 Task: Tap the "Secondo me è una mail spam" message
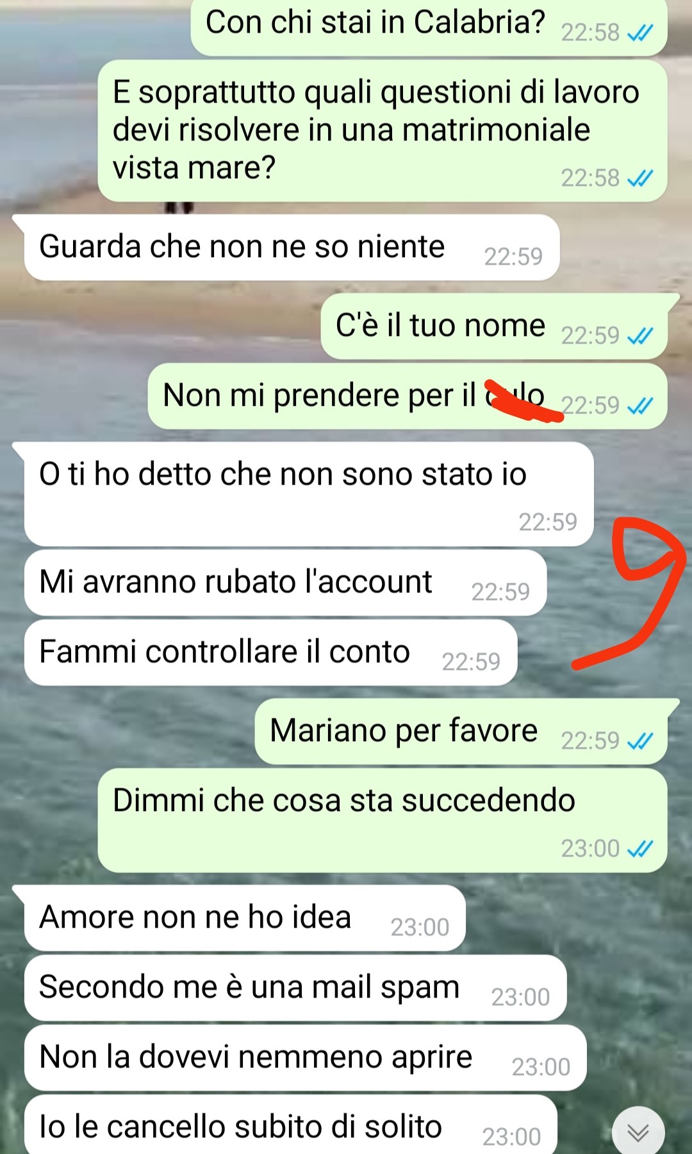pos(295,988)
